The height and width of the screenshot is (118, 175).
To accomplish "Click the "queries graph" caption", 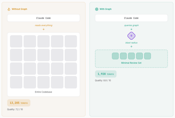I will (131, 25).
